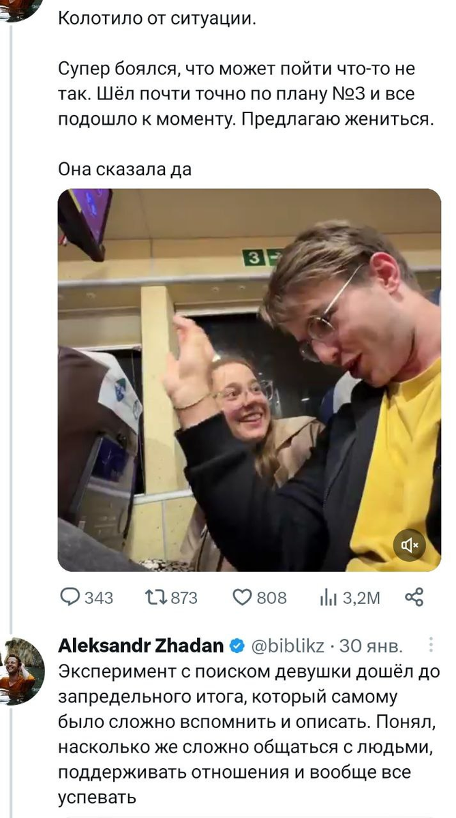Tap the share icon under the video
The width and height of the screenshot is (456, 818).
[x=414, y=598]
